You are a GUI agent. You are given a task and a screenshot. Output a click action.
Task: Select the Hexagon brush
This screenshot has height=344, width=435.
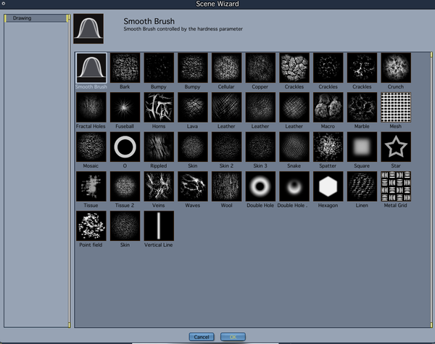[x=328, y=187]
